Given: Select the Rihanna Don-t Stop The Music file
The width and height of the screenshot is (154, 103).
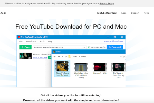Looking at the screenshot, I should click(62, 68).
